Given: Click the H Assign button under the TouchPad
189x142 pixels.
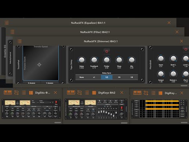Looking at the screenshot, I should (31, 83).
